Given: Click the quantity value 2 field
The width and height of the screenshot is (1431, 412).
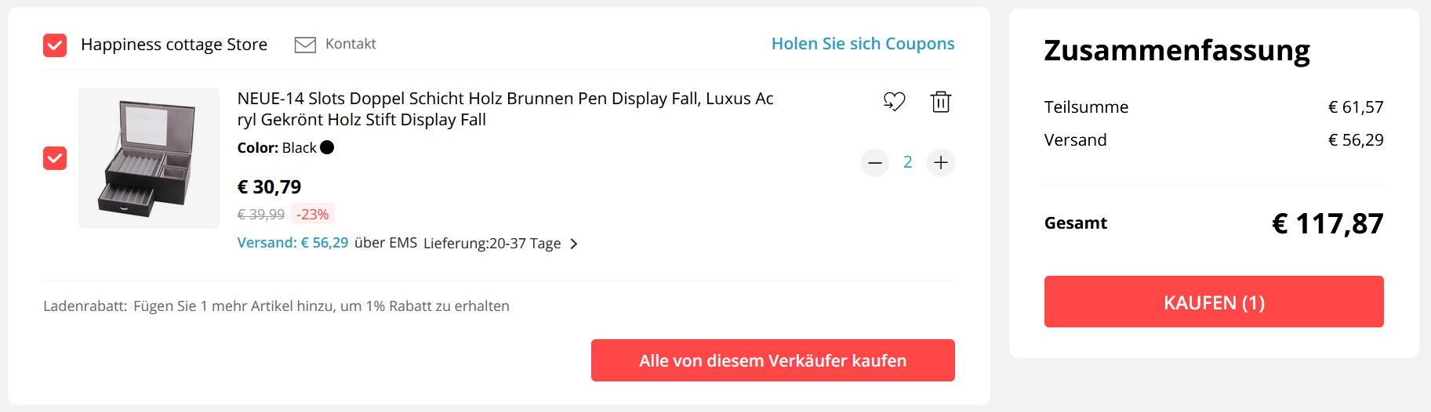Looking at the screenshot, I should point(908,162).
